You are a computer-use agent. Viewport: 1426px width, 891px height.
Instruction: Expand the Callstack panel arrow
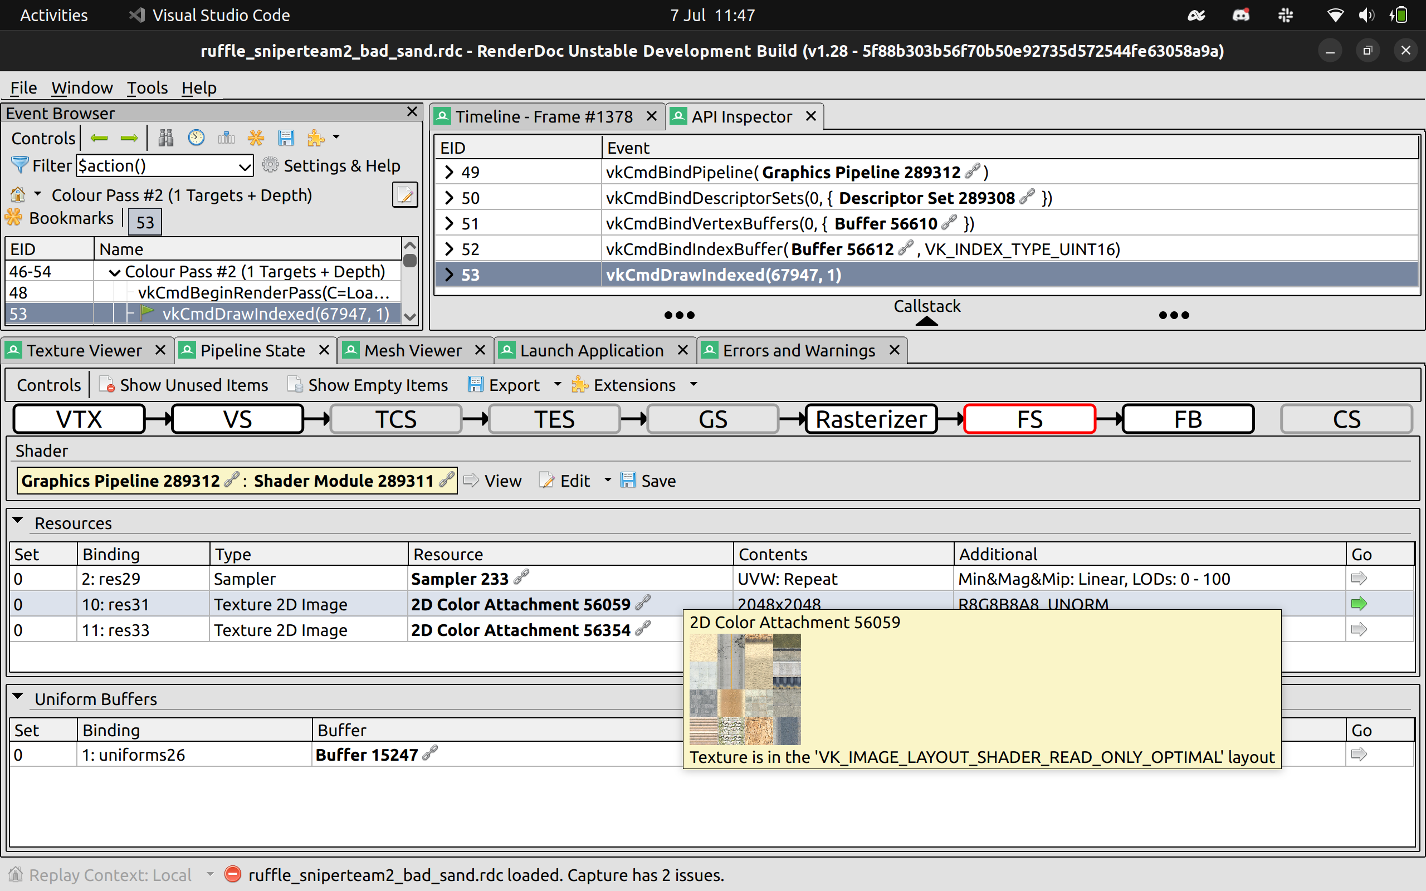click(x=926, y=321)
